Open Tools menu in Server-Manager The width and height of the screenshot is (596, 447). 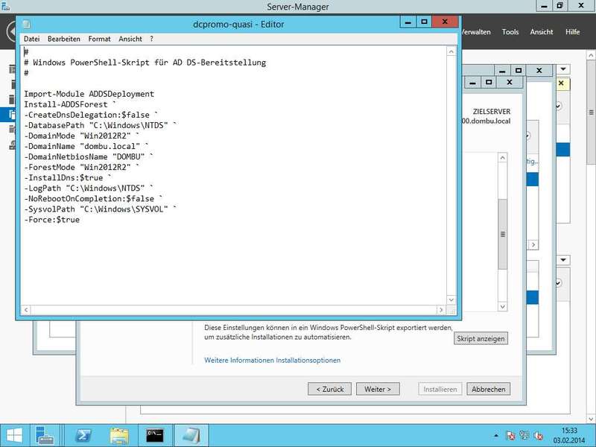click(x=510, y=32)
